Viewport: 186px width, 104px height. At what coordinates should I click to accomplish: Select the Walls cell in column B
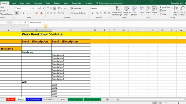(37, 82)
